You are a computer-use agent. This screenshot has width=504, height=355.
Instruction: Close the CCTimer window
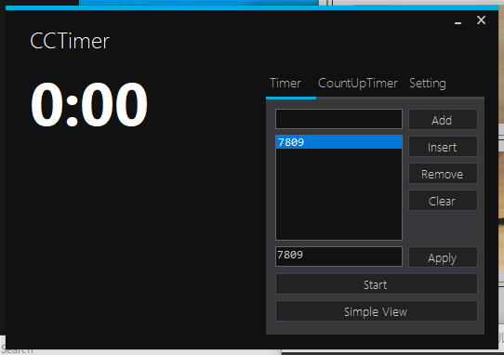[x=481, y=20]
